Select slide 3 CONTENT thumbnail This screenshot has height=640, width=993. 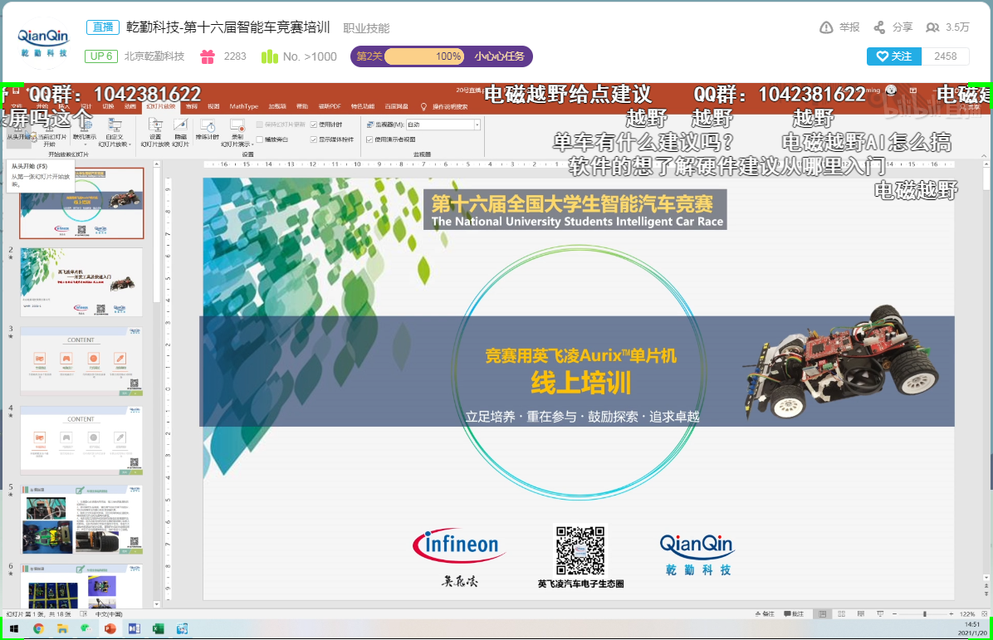(x=81, y=361)
